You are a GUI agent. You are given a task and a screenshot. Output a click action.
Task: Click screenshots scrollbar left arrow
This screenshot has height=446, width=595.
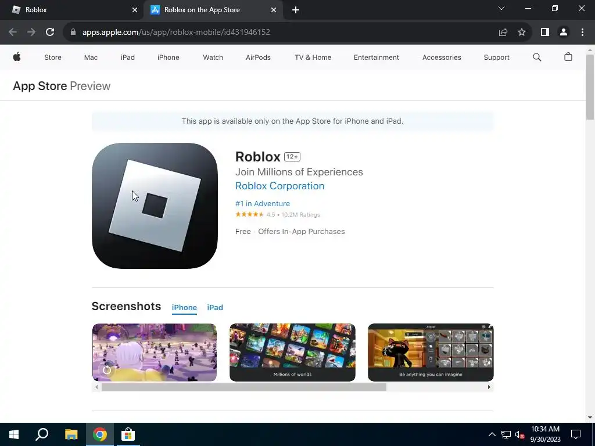[96, 387]
